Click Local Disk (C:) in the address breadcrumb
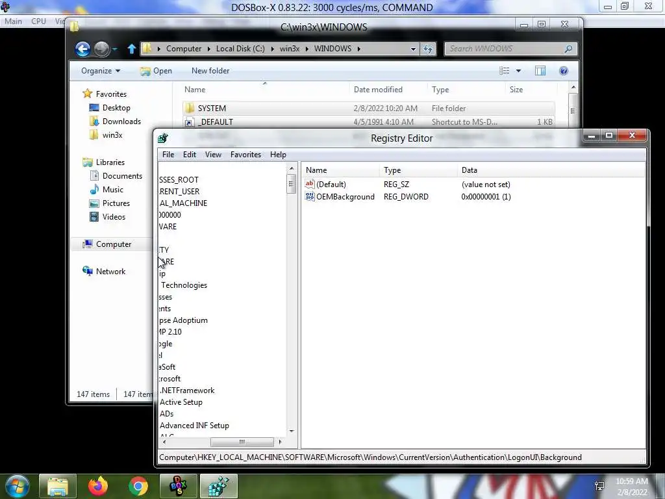The height and width of the screenshot is (499, 665). click(x=240, y=49)
